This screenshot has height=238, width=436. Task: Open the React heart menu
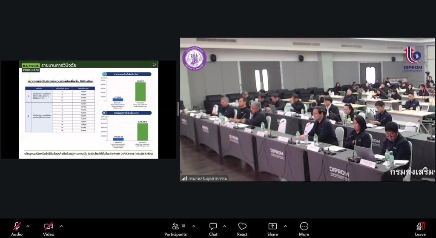click(242, 229)
